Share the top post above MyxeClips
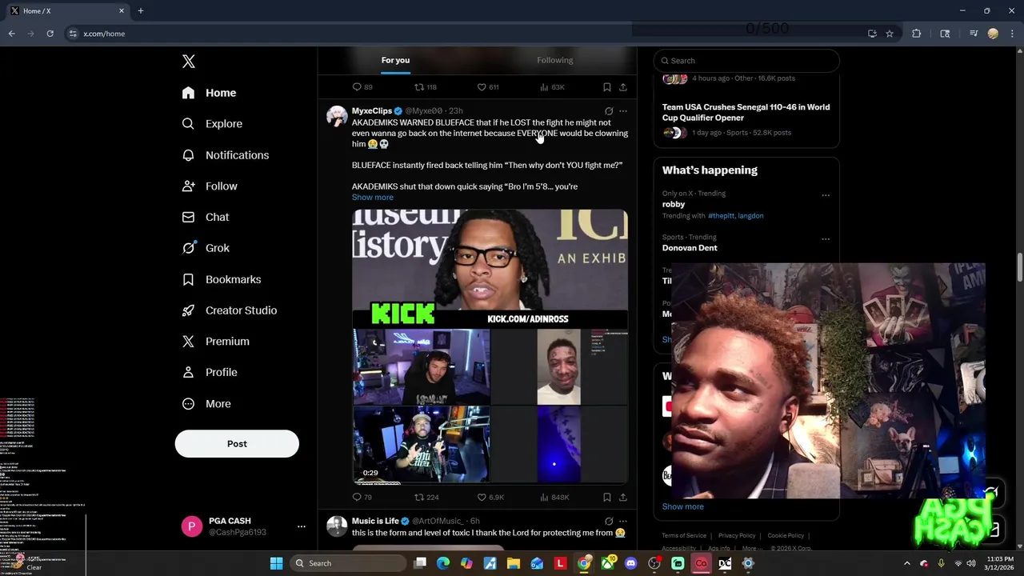 coord(623,87)
